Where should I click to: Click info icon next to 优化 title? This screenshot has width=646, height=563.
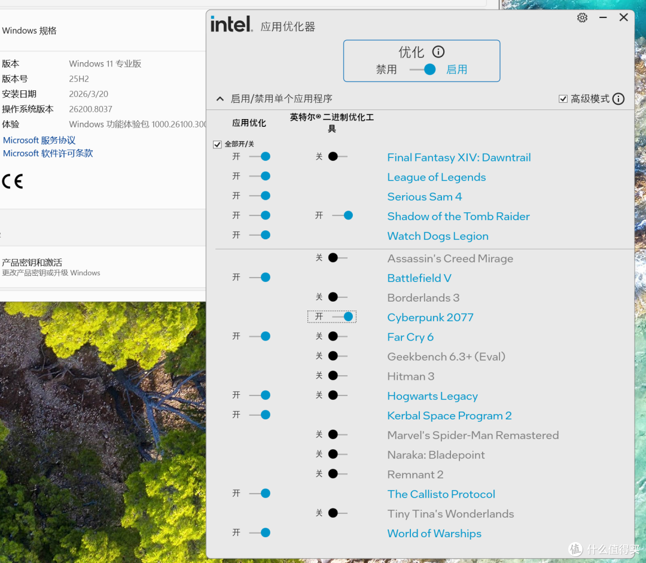coord(438,52)
